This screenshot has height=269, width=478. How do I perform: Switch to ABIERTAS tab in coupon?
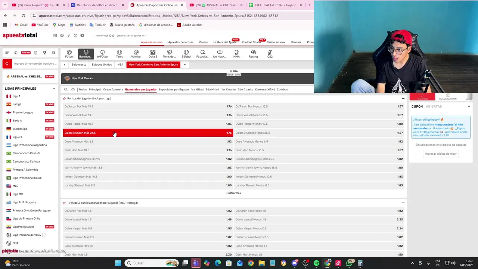pyautogui.click(x=434, y=106)
